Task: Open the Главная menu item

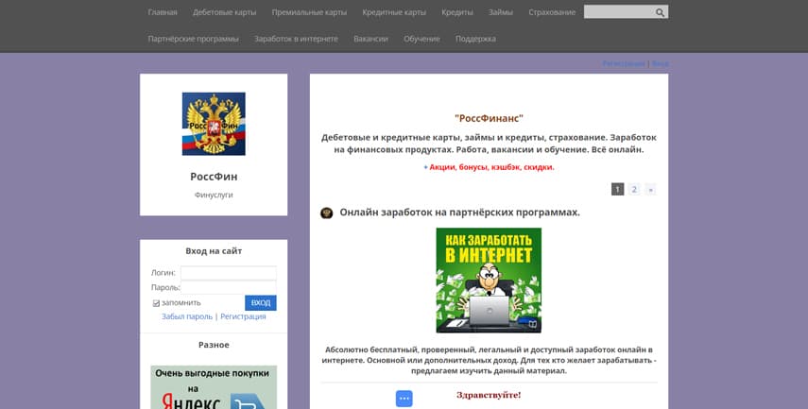Action: pos(163,12)
